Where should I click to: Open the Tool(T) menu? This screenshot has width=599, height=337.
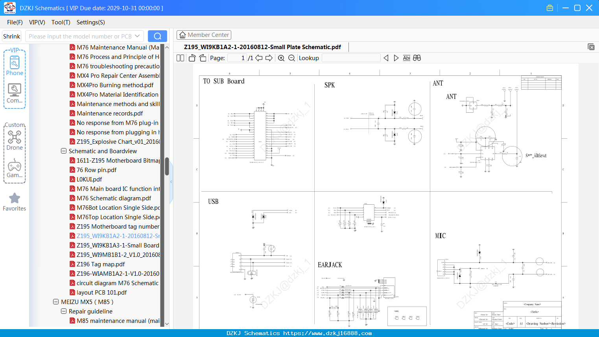(x=61, y=22)
